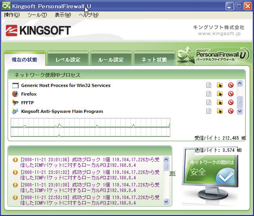Click the folder icon for FFFTP row
Image resolution: width=254 pixels, height=216 pixels.
(x=220, y=102)
